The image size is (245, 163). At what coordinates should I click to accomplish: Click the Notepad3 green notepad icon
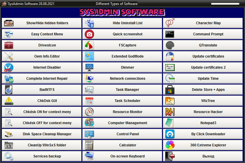click(x=170, y=123)
